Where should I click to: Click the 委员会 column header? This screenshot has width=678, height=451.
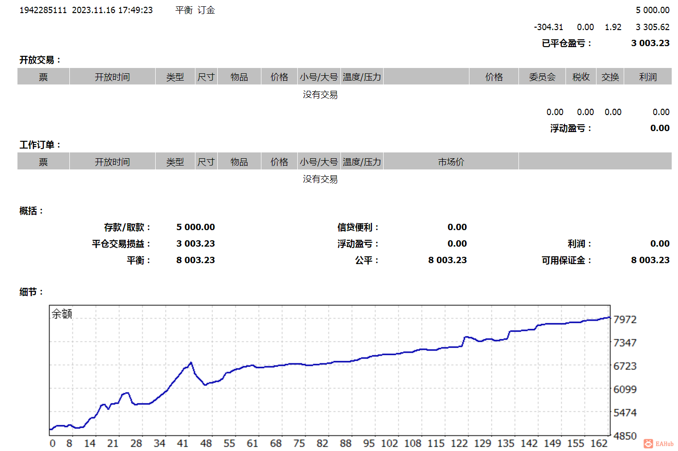click(542, 77)
